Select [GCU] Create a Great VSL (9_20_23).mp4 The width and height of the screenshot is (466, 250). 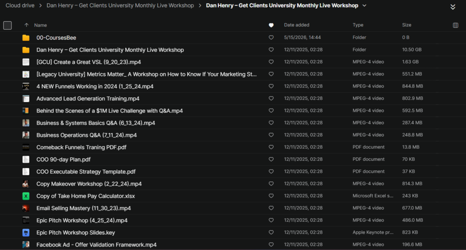pyautogui.click(x=89, y=62)
